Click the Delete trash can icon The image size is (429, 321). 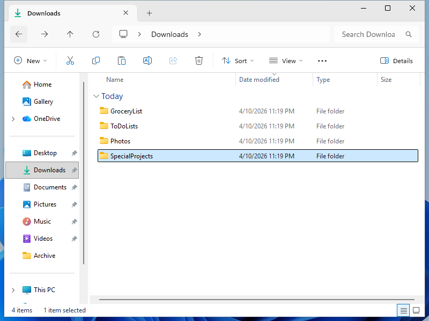tap(199, 60)
